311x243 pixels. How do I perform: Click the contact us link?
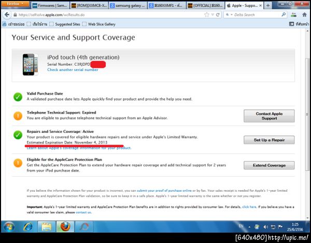pyautogui.click(x=83, y=212)
